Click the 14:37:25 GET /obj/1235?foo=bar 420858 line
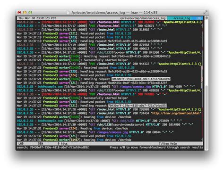The height and width of the screenshot is (172, 224). pyautogui.click(x=109, y=90)
